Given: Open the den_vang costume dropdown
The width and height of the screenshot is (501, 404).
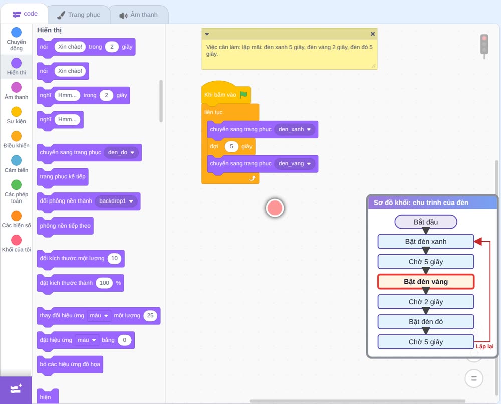Looking at the screenshot, I should [294, 163].
